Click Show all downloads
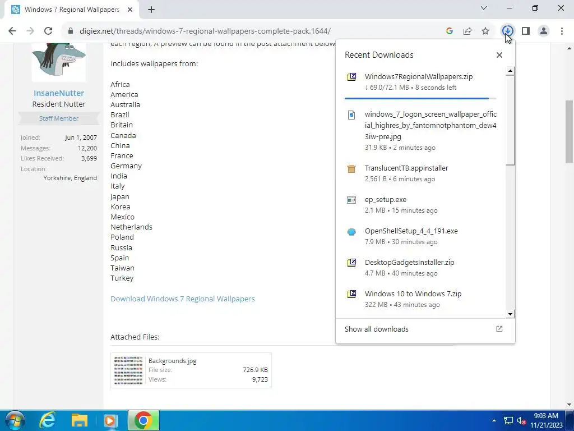574x431 pixels. 376,329
